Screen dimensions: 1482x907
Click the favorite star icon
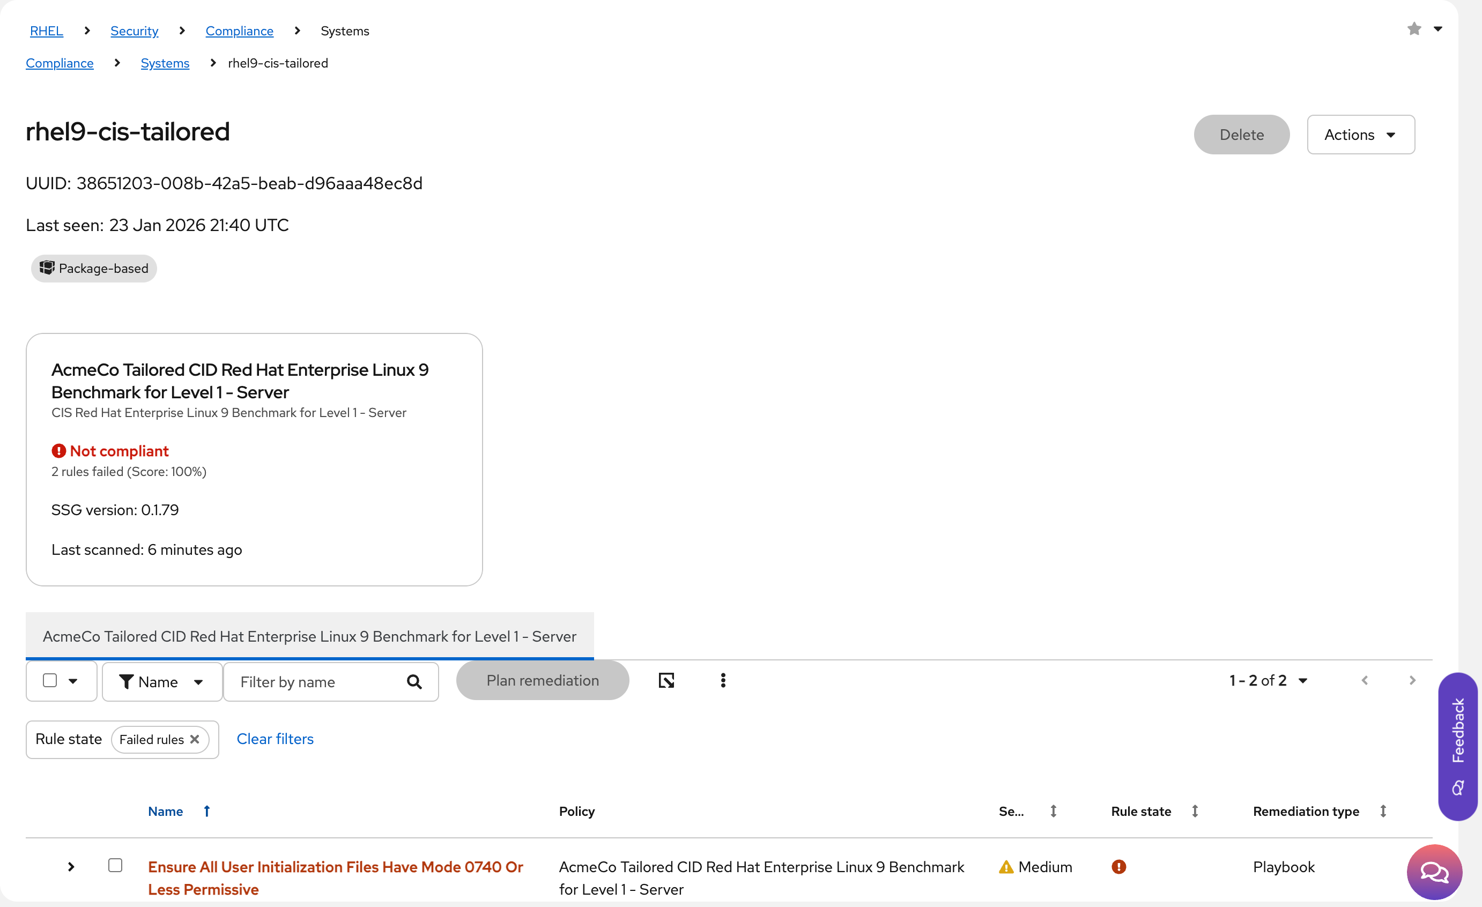point(1414,29)
